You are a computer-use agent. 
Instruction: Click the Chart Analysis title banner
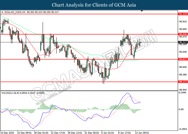point(94,5)
